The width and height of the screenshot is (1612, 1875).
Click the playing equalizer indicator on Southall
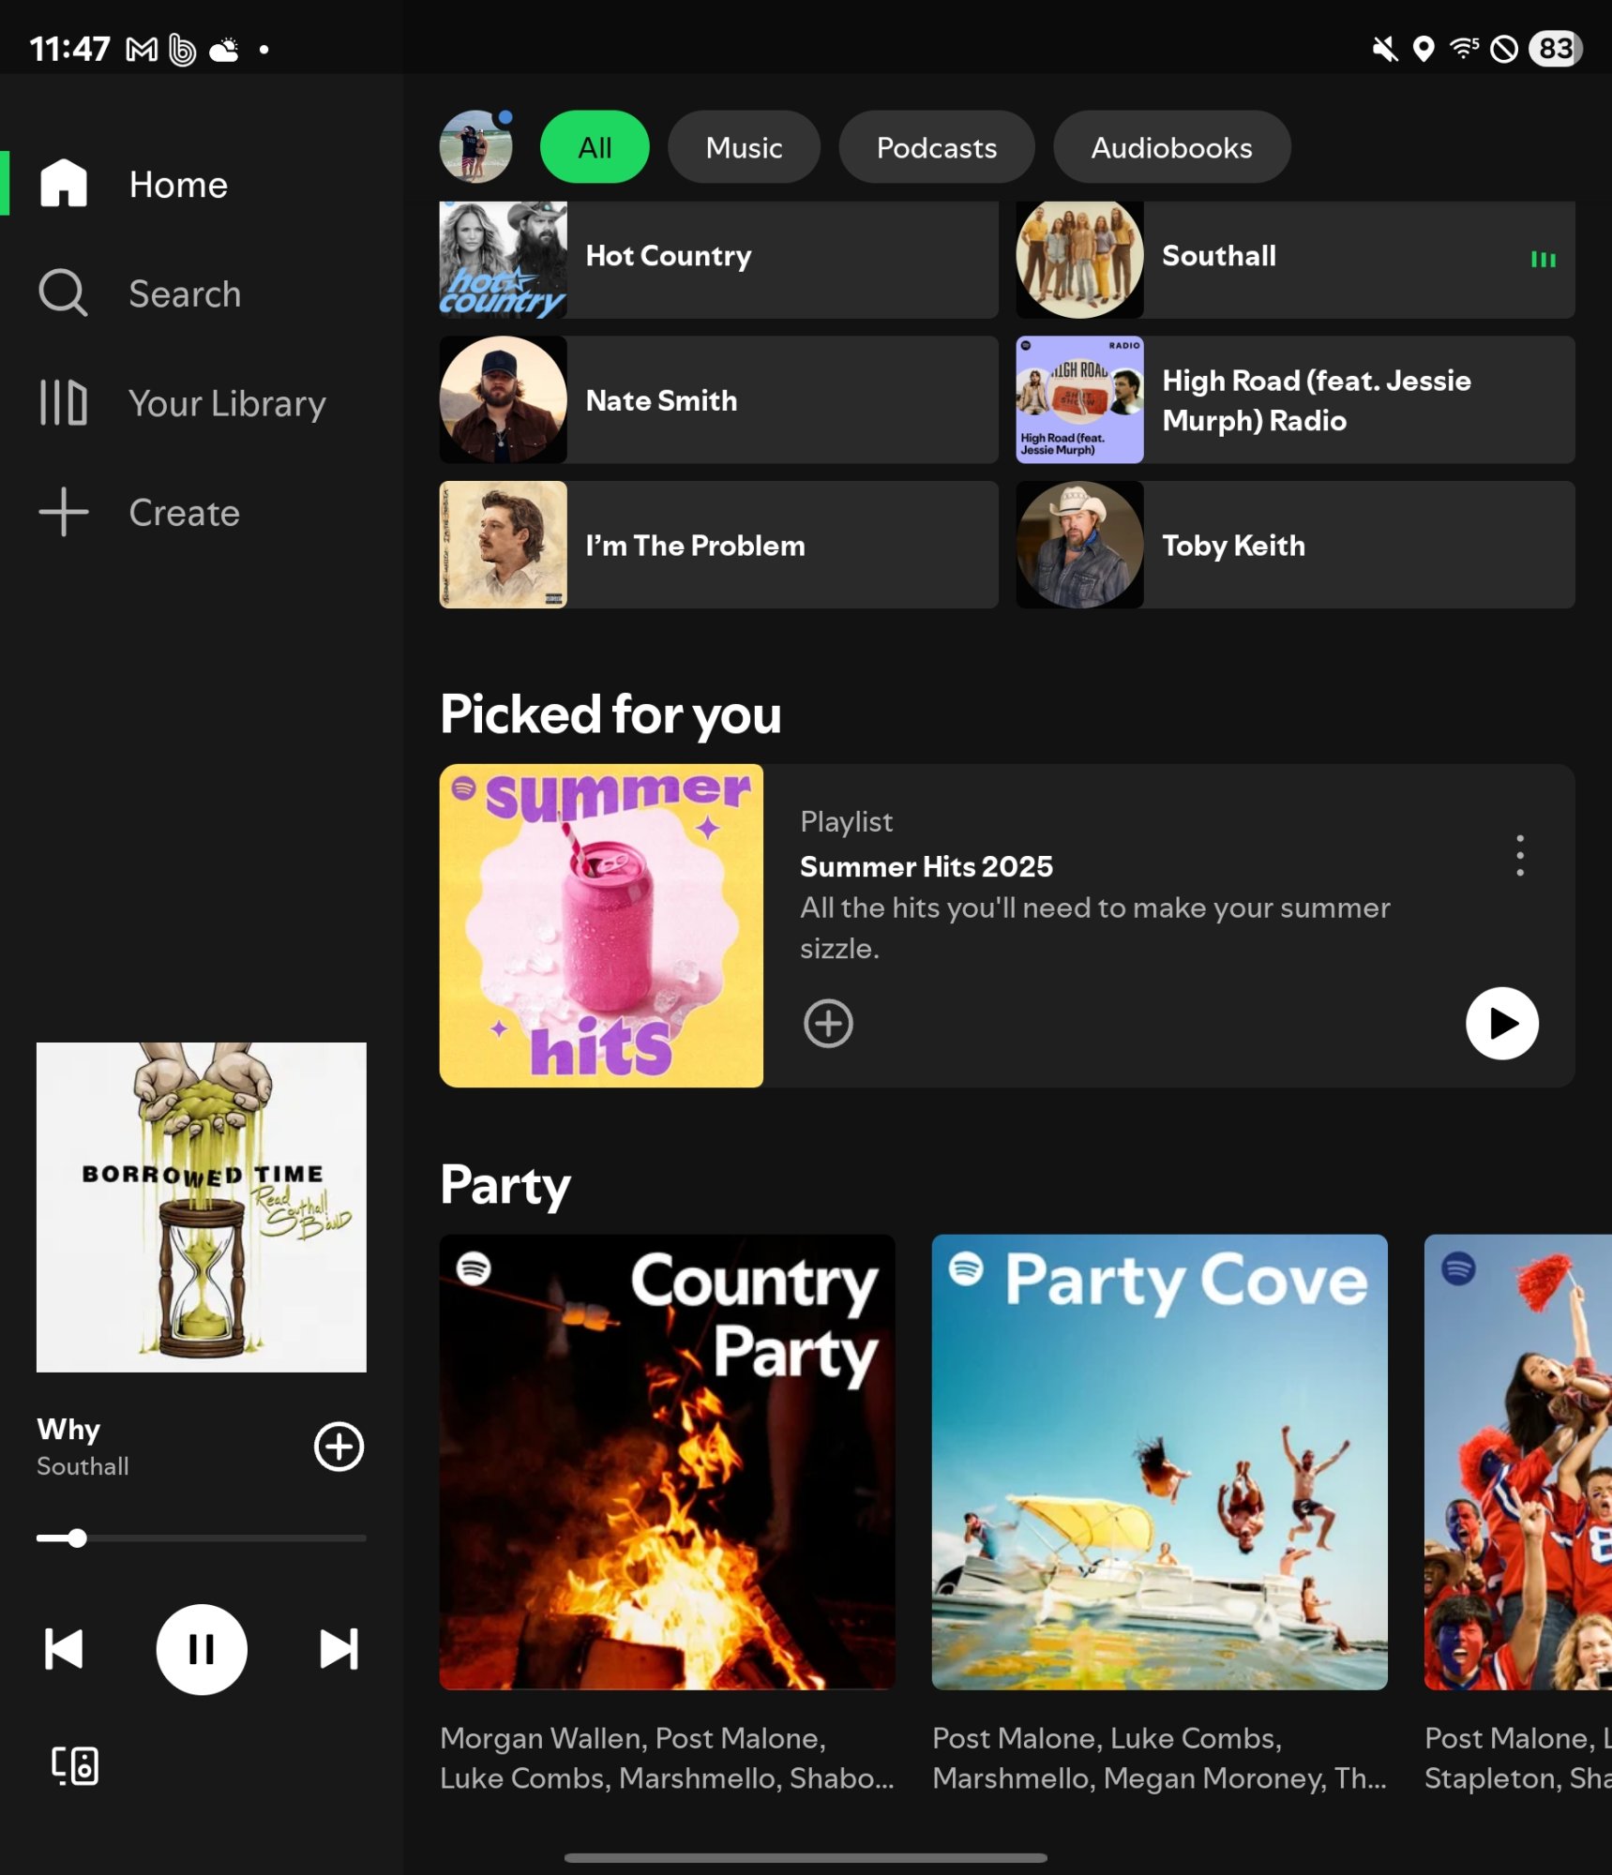pyautogui.click(x=1543, y=259)
